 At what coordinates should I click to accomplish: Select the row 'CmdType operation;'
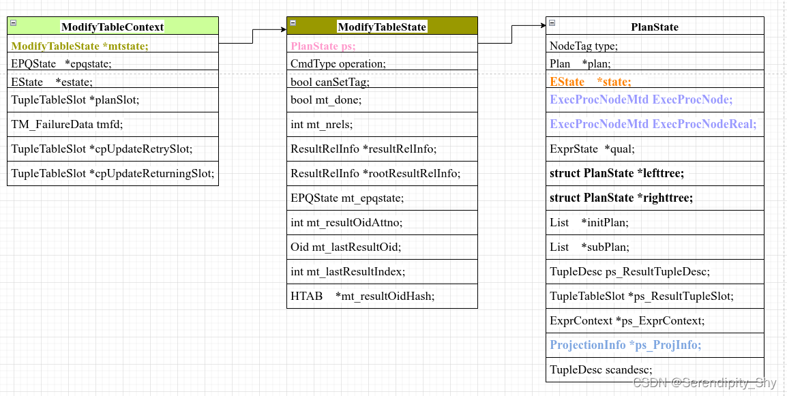tap(382, 61)
